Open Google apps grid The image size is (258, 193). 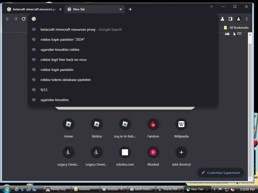coord(239,34)
